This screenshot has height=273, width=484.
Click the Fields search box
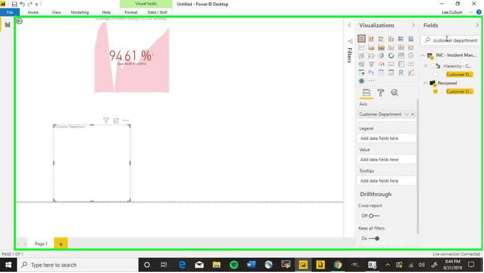point(454,40)
